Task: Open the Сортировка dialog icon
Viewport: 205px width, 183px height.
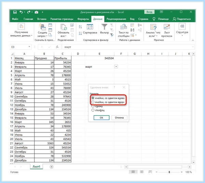Action: pos(90,27)
